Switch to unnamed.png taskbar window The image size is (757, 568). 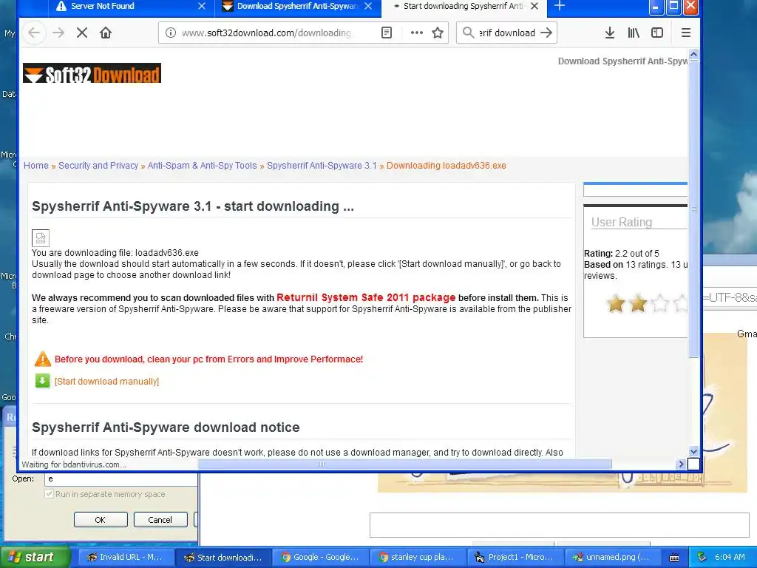coord(611,557)
